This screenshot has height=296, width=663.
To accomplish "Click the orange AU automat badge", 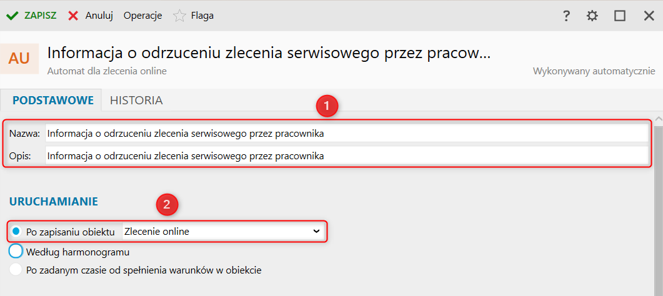I will pos(19,58).
